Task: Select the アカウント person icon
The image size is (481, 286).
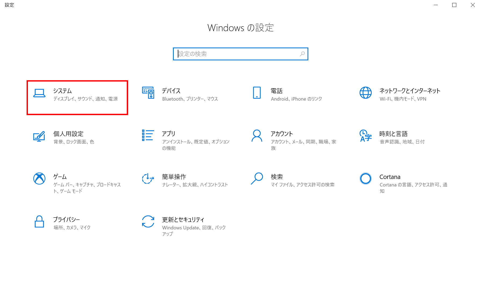Action: pyautogui.click(x=257, y=136)
